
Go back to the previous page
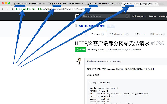[3, 9]
